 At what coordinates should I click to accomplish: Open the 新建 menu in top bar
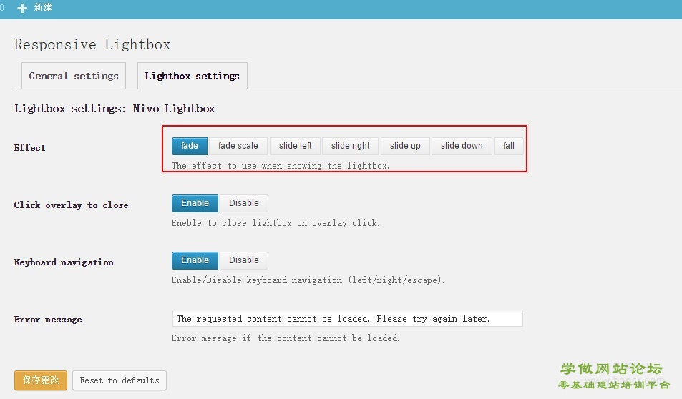coord(43,8)
